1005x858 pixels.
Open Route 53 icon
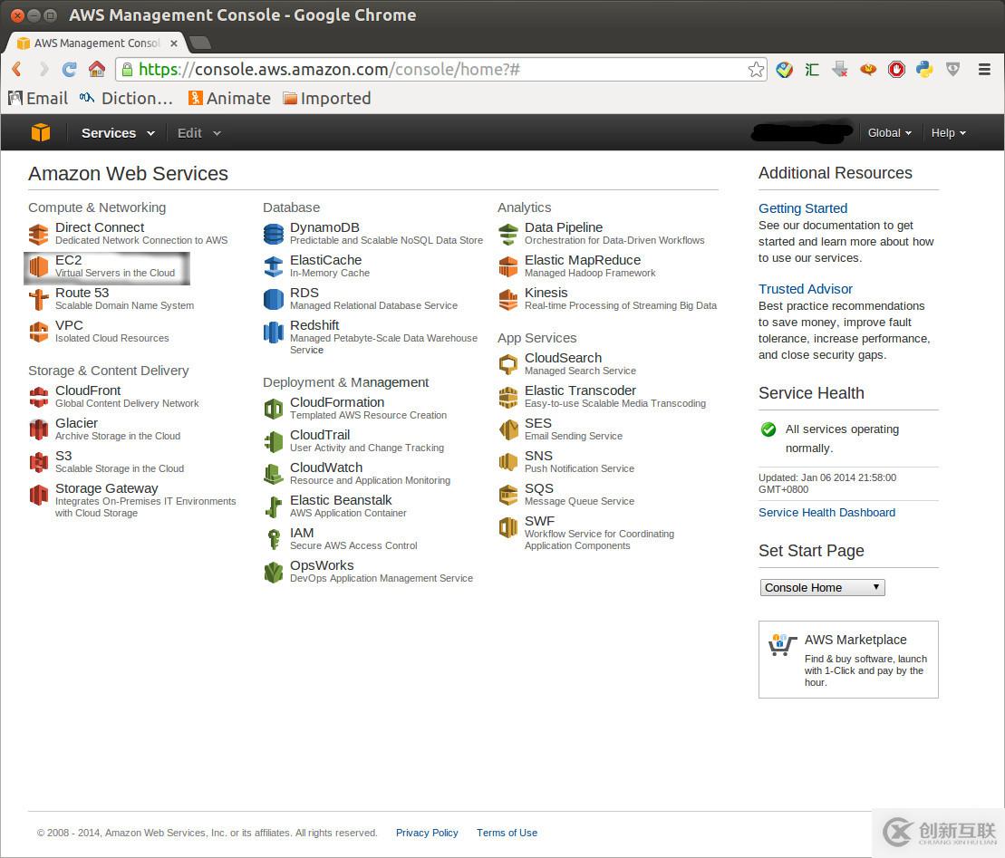38,299
